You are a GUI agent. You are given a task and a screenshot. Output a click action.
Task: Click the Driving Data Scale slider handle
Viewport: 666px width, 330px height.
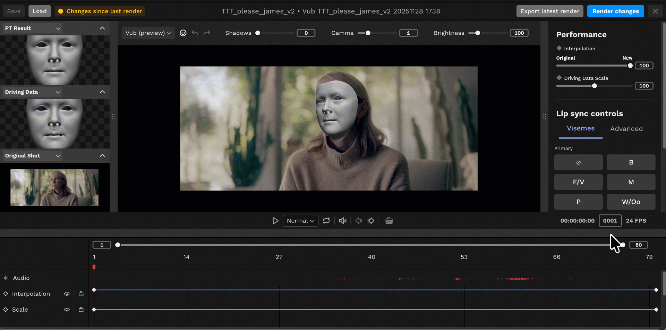[x=594, y=86]
